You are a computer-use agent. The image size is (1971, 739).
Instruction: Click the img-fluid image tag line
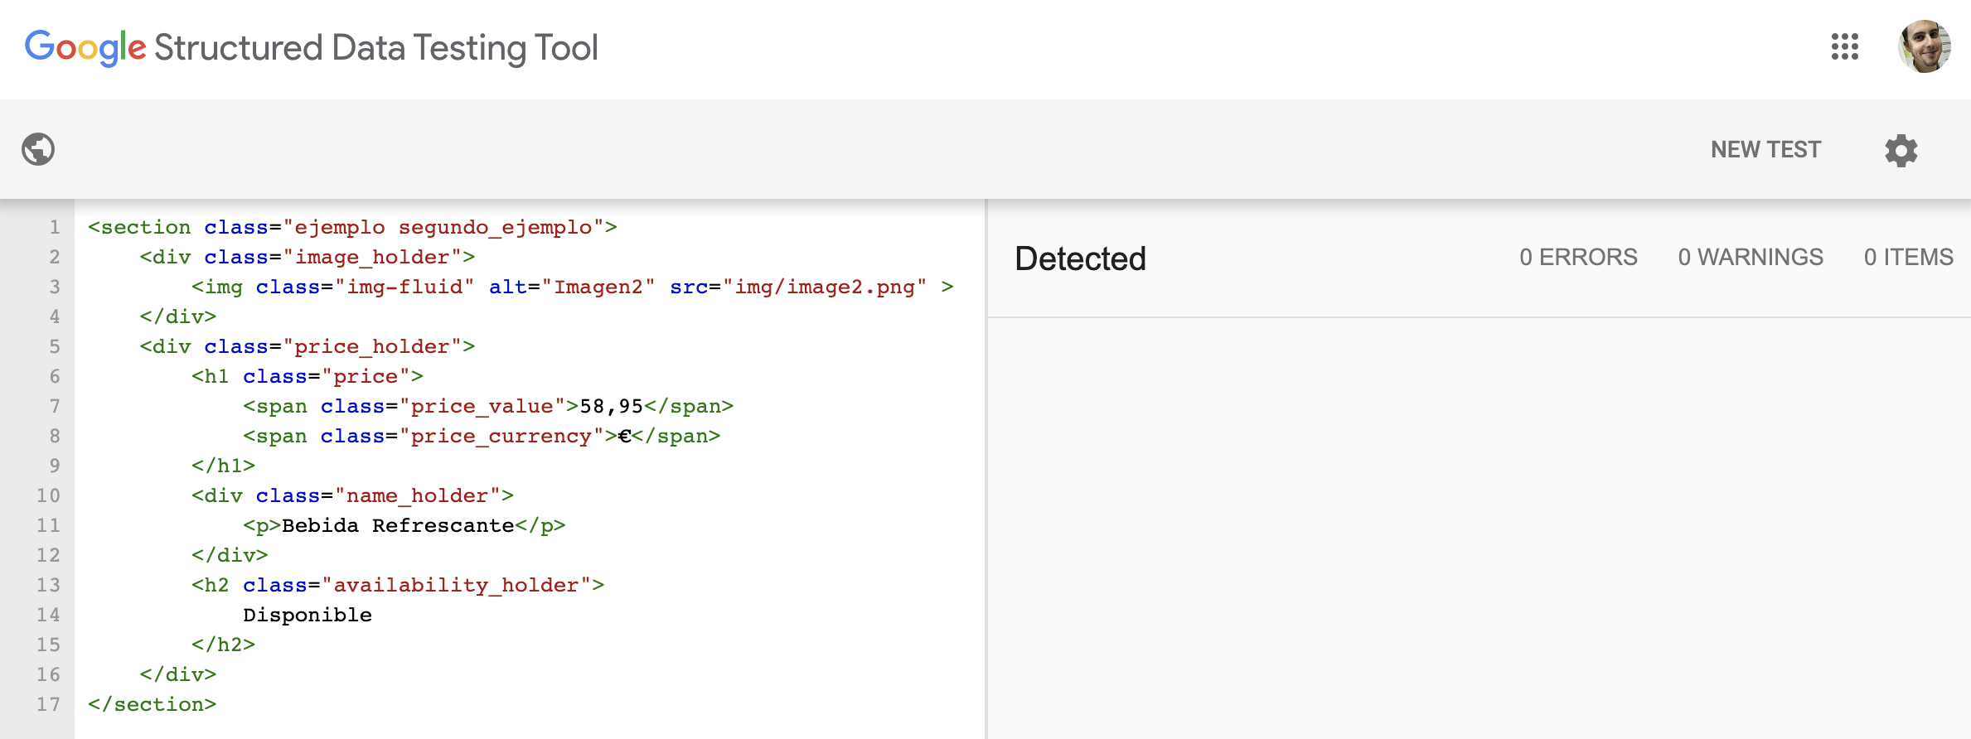point(572,287)
